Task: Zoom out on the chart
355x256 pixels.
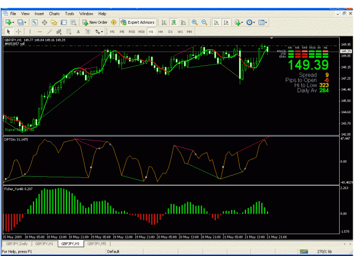Action: pos(204,22)
